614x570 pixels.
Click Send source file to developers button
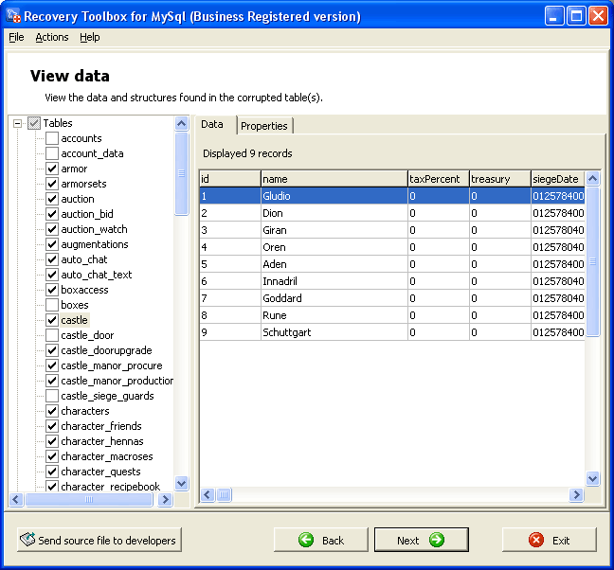pyautogui.click(x=99, y=540)
